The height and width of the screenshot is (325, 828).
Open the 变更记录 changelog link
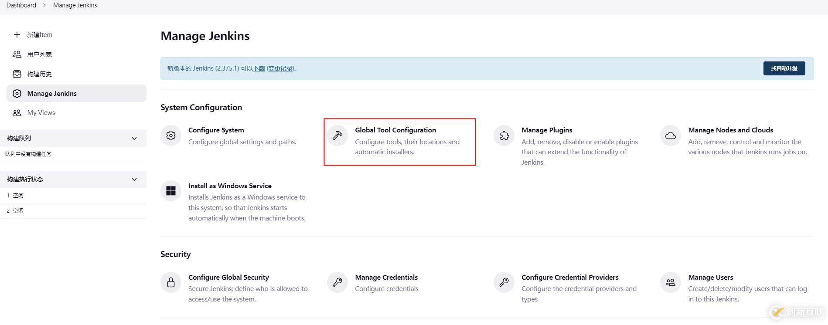pos(280,68)
